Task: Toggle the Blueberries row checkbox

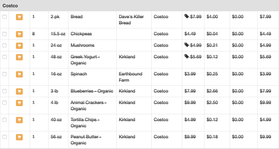Action: click(4, 91)
